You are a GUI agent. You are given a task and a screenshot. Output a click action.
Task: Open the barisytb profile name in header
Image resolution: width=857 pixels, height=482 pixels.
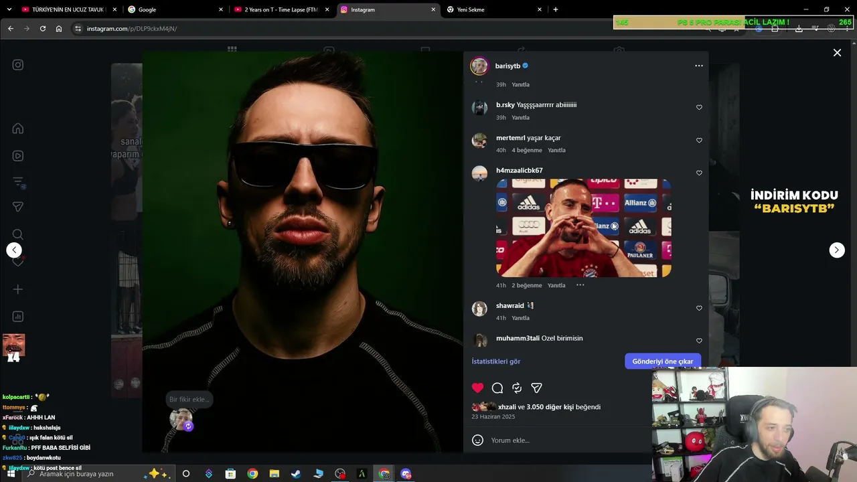508,66
